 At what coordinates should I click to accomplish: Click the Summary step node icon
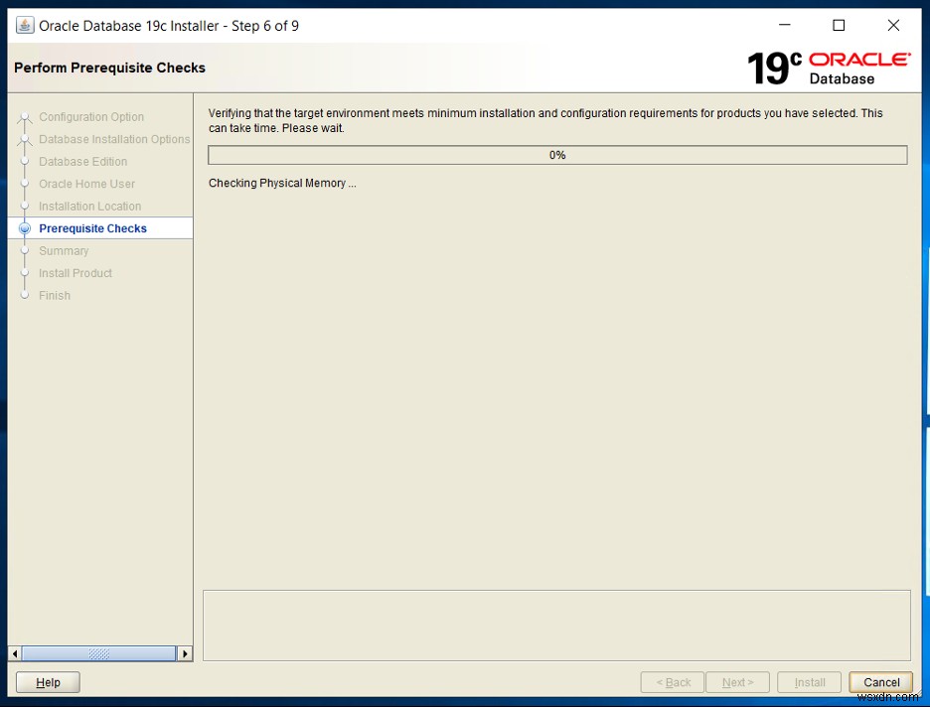[x=24, y=250]
